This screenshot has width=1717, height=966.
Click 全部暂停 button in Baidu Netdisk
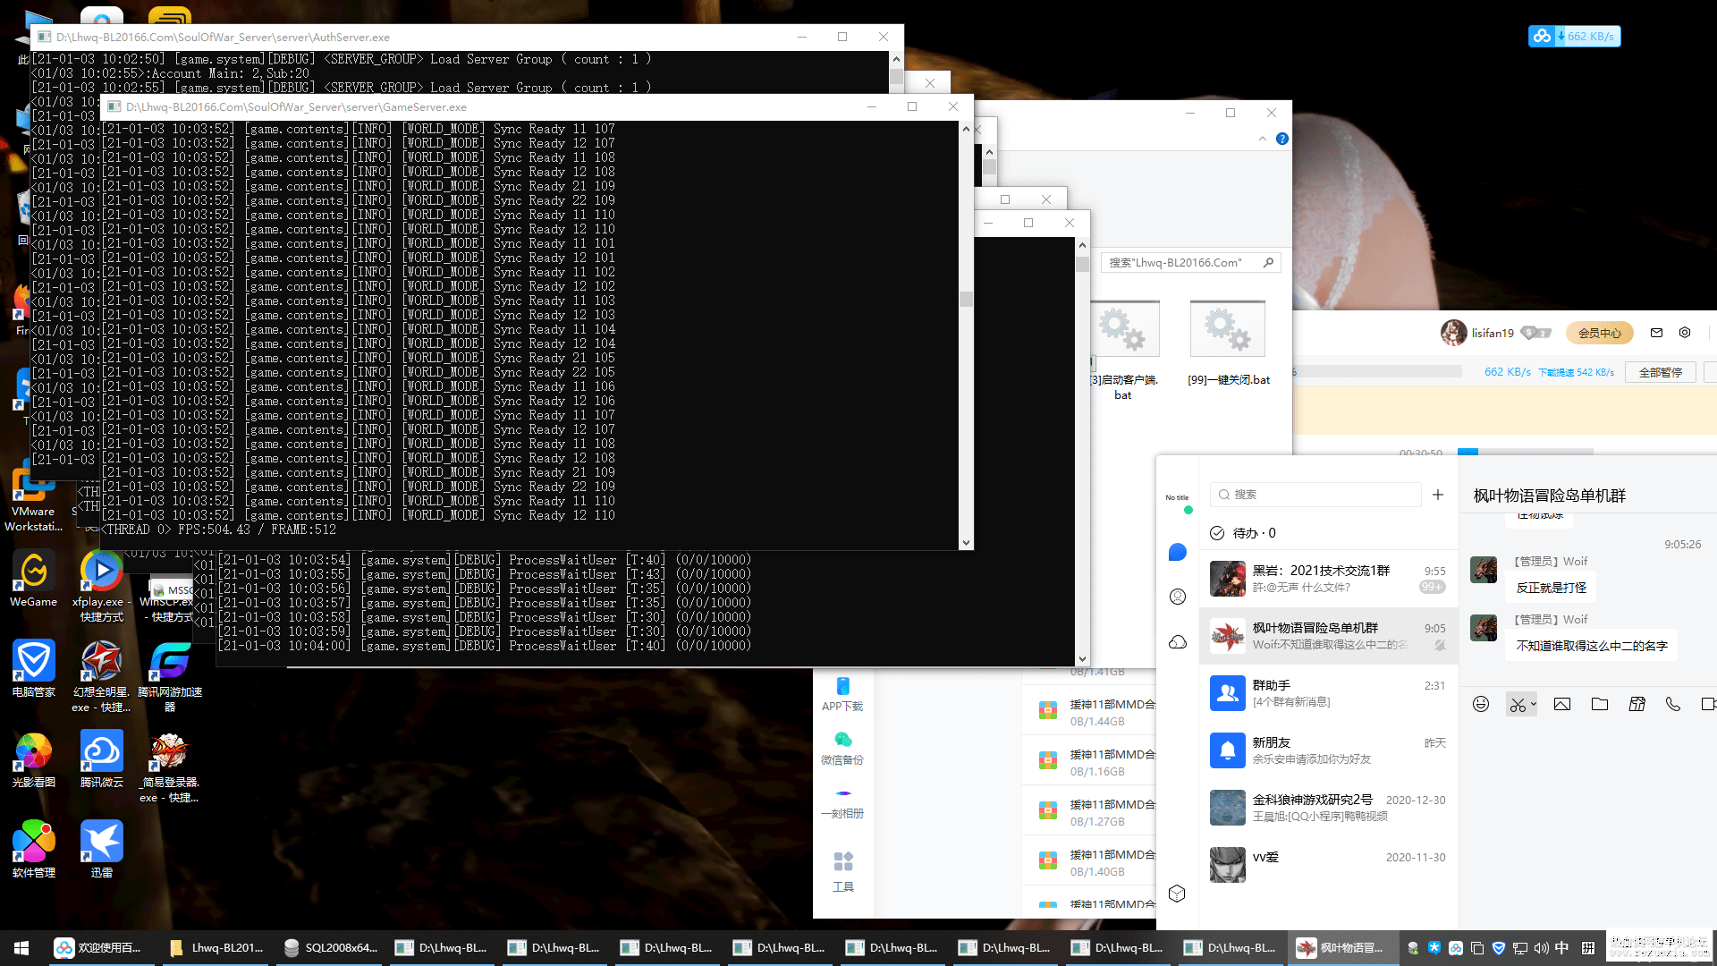tap(1661, 372)
